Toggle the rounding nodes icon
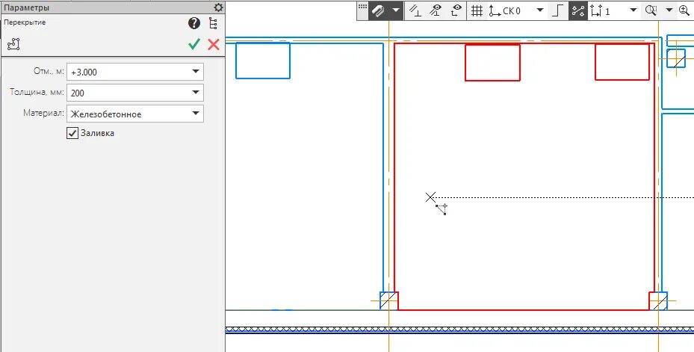694x352 pixels. [x=578, y=10]
